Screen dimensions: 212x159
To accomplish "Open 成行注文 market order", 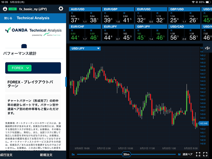I will point(6,155).
